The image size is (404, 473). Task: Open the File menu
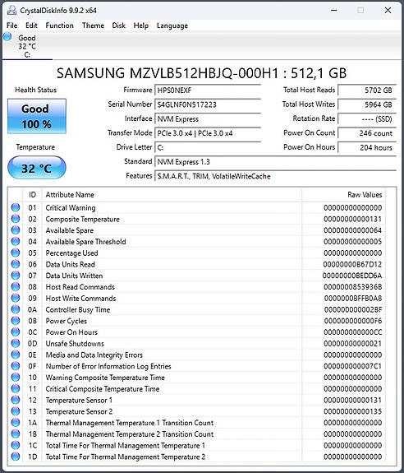pos(12,26)
